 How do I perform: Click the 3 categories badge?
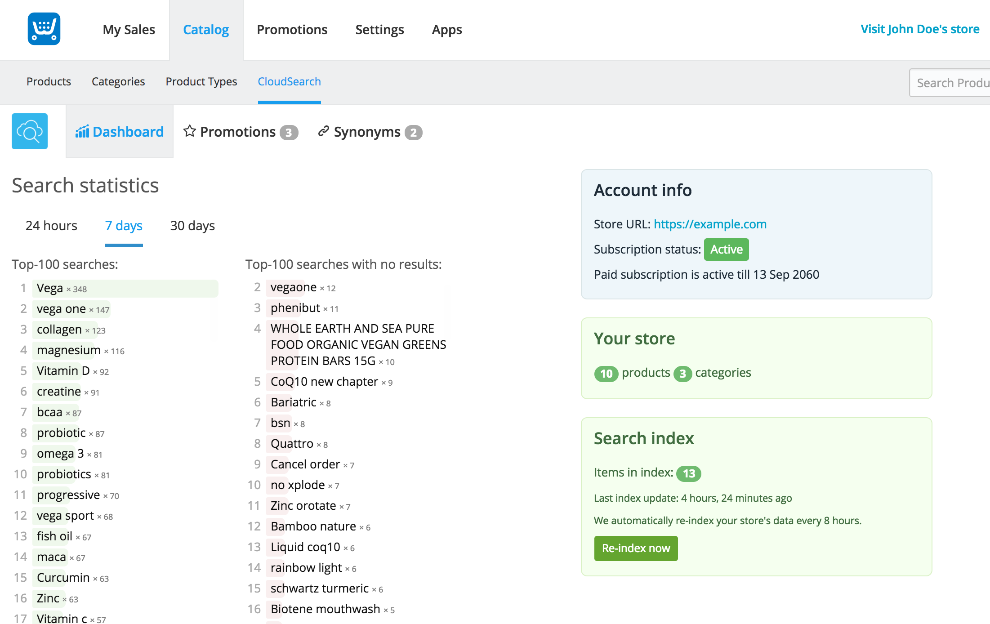pos(682,374)
